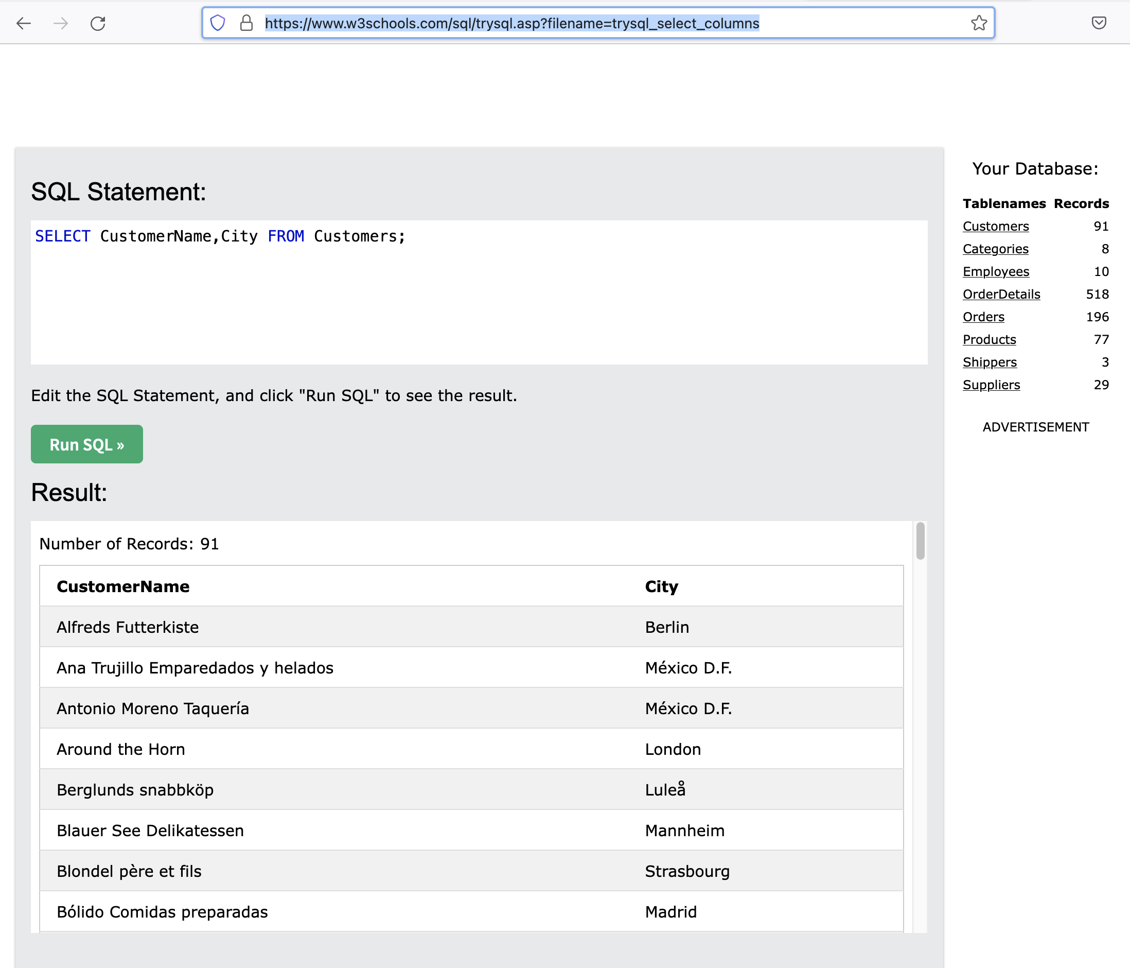
Task: View the Employees table
Action: (995, 271)
